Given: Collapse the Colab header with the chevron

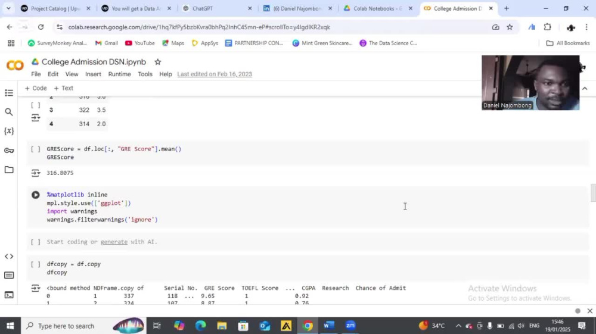Looking at the screenshot, I should click(x=585, y=89).
